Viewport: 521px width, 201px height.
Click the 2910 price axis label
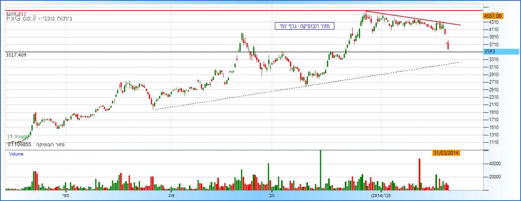[x=494, y=75]
